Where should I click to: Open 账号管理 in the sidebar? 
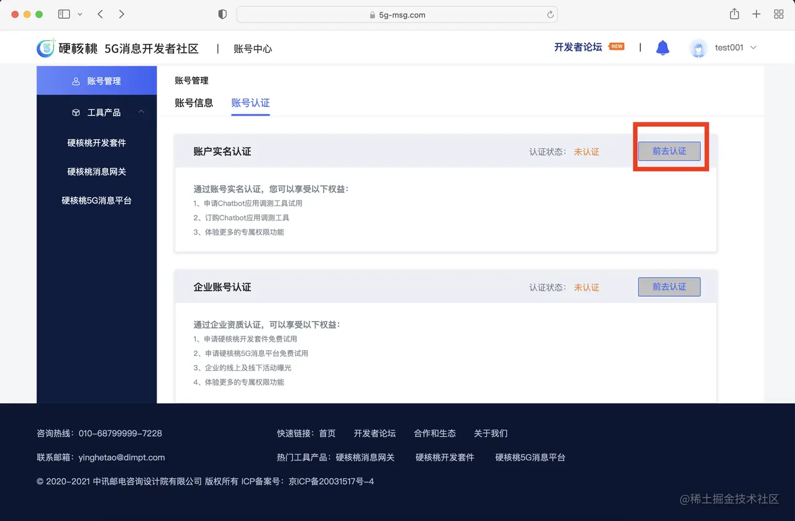point(97,81)
